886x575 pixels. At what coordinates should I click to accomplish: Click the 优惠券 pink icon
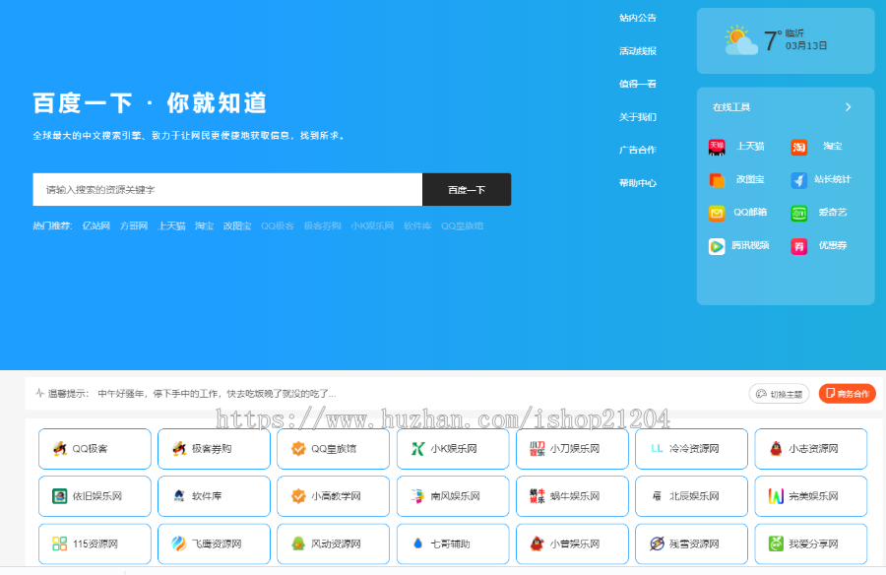(798, 246)
